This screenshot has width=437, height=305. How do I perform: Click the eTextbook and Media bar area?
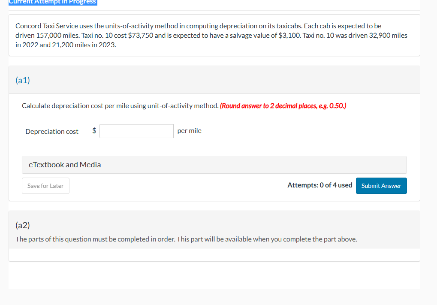(x=214, y=164)
